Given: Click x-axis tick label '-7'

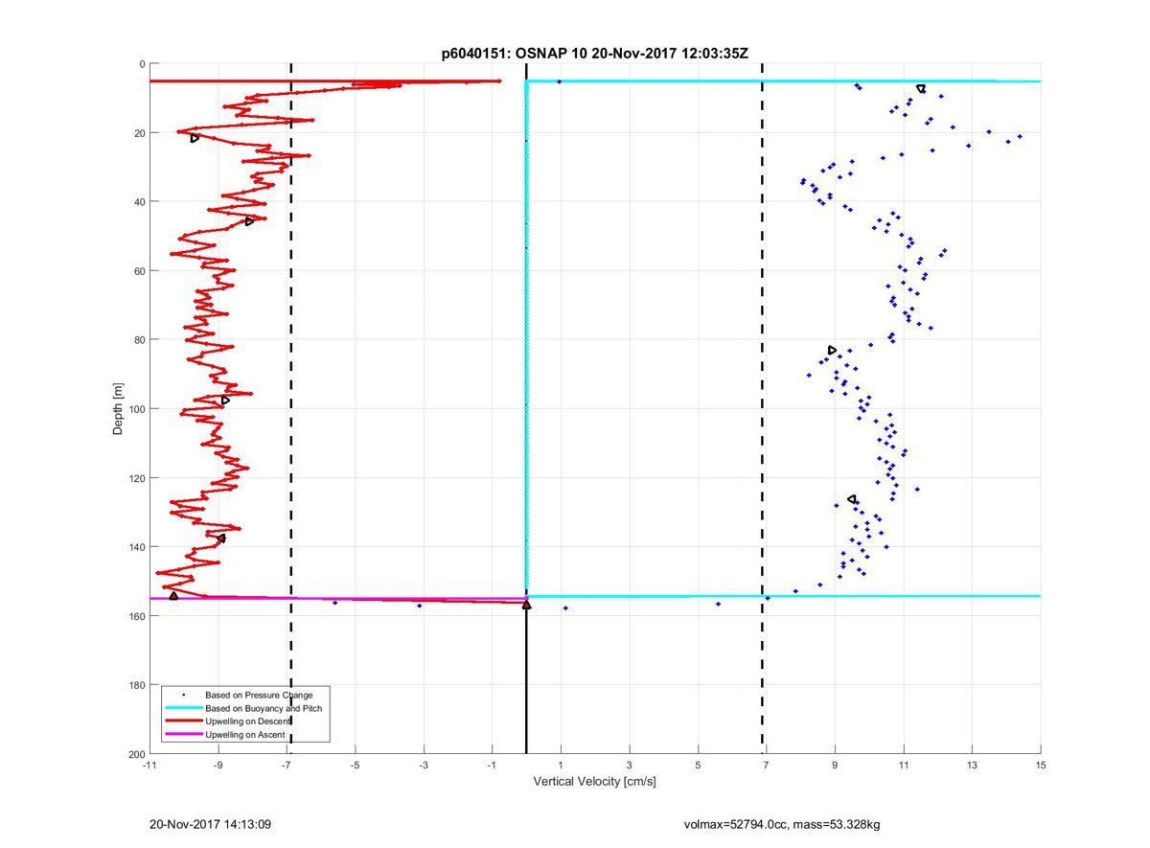Looking at the screenshot, I should 287,765.
